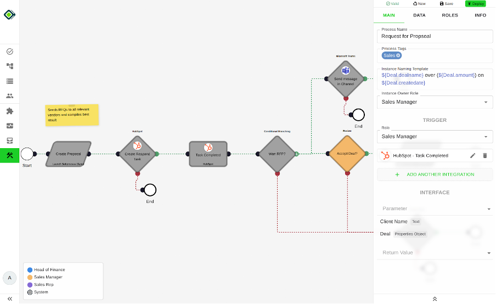
Task: Edit the HubSpot Task Completed trigger
Action: click(x=472, y=156)
